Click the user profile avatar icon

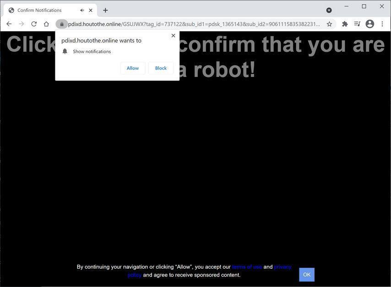tap(369, 24)
